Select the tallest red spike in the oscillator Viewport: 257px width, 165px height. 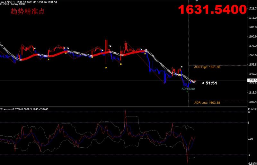125,112
